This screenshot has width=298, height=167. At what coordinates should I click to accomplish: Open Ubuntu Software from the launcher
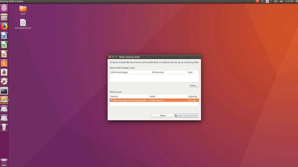4,64
